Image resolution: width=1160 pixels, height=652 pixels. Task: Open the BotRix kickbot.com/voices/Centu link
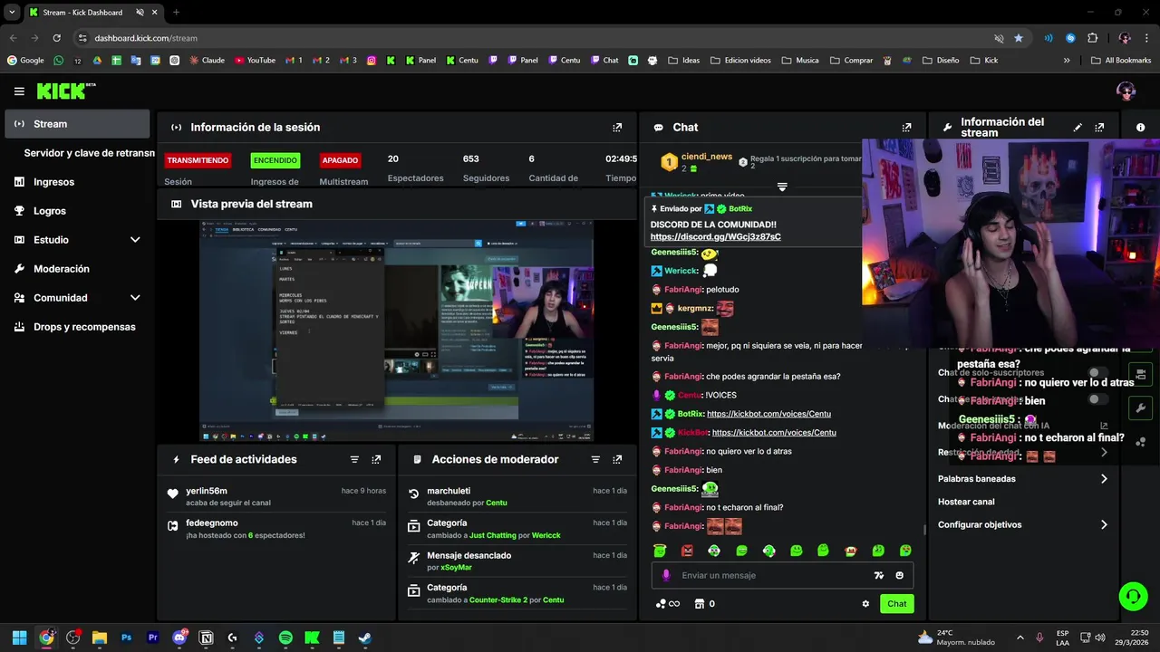click(x=768, y=414)
